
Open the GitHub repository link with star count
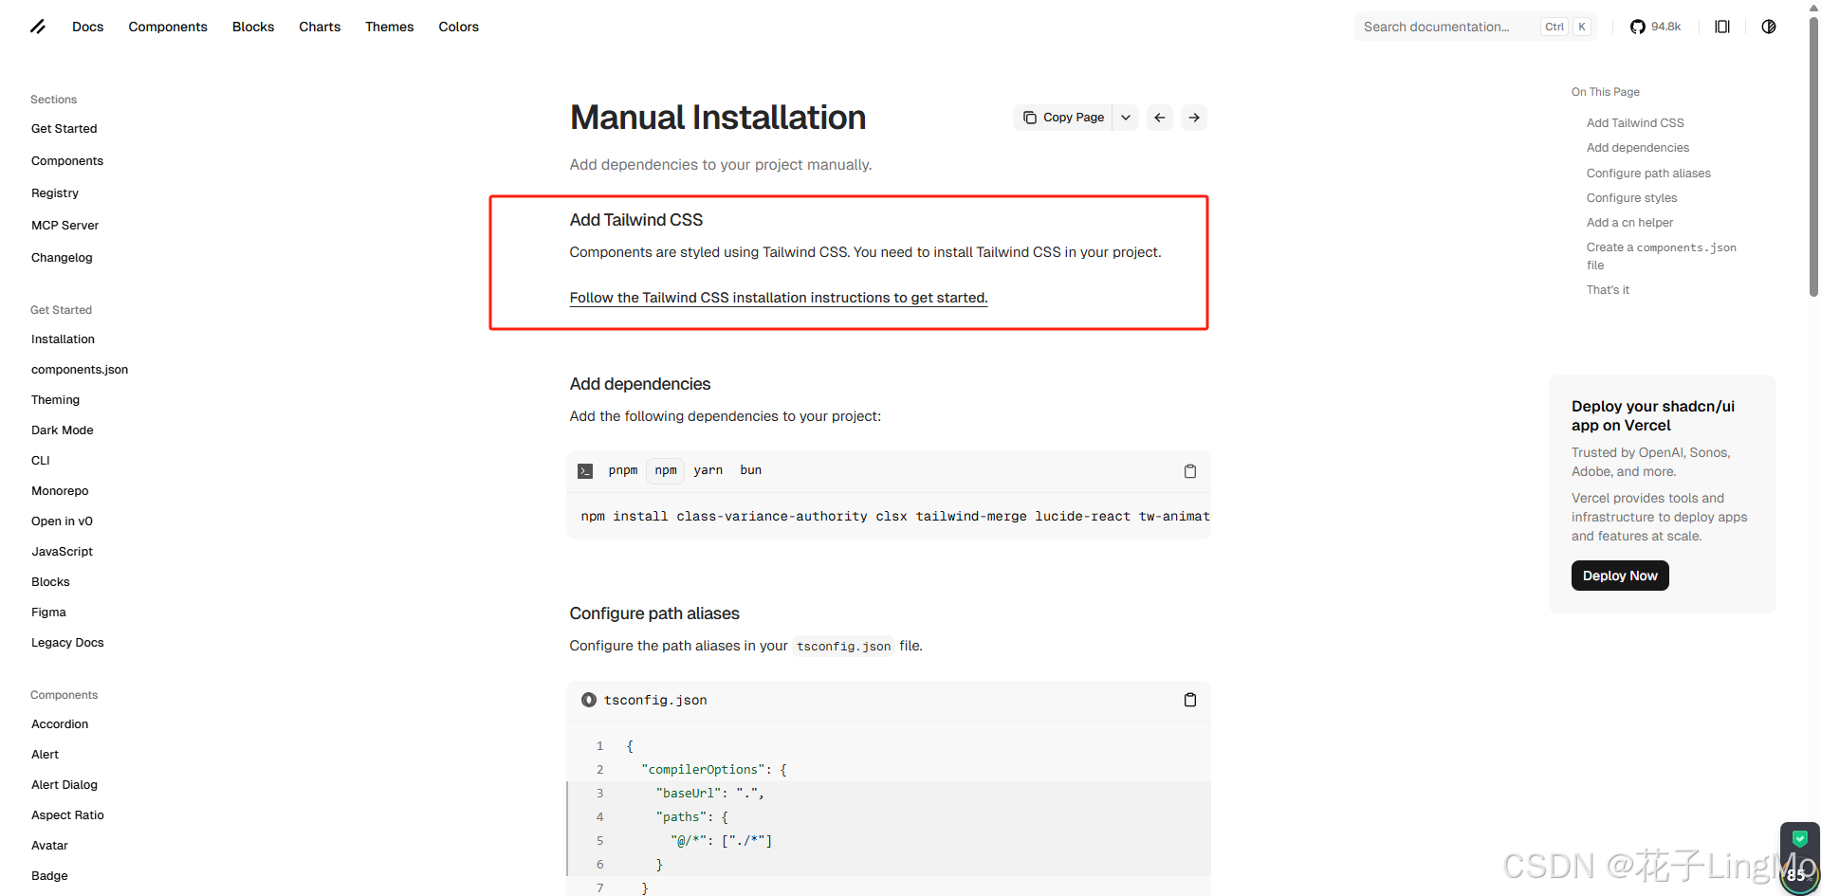point(1656,27)
